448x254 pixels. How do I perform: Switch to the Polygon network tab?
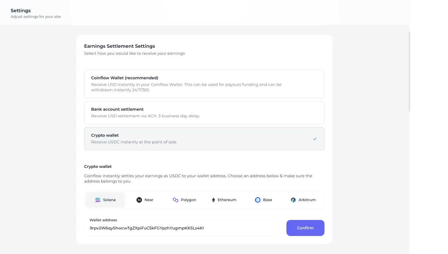click(184, 200)
